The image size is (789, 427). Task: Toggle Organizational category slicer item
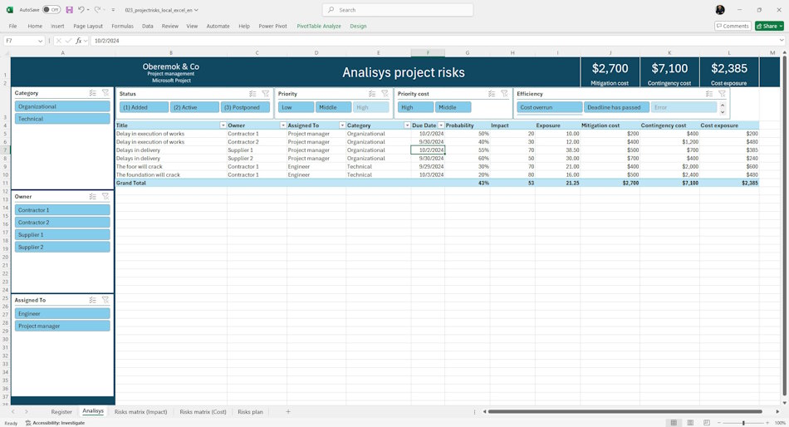tap(62, 106)
